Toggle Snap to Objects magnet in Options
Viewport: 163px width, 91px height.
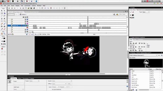click(2, 49)
